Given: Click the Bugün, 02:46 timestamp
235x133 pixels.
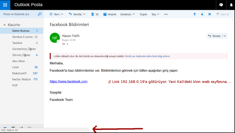Looking at the screenshot, I should (69, 40).
